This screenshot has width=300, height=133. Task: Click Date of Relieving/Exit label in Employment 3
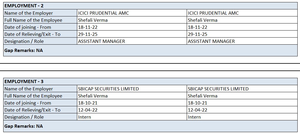[32, 110]
